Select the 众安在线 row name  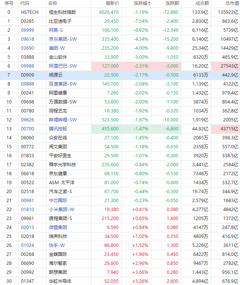[58, 138]
